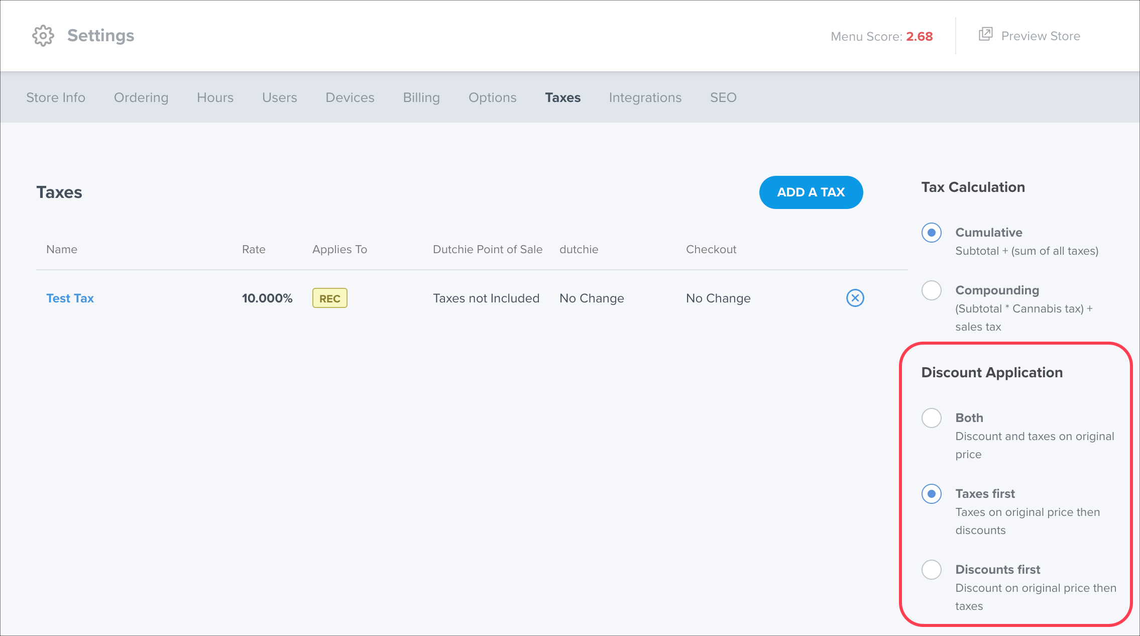This screenshot has width=1140, height=636.
Task: Click the ADD A TAX button
Action: (x=811, y=192)
